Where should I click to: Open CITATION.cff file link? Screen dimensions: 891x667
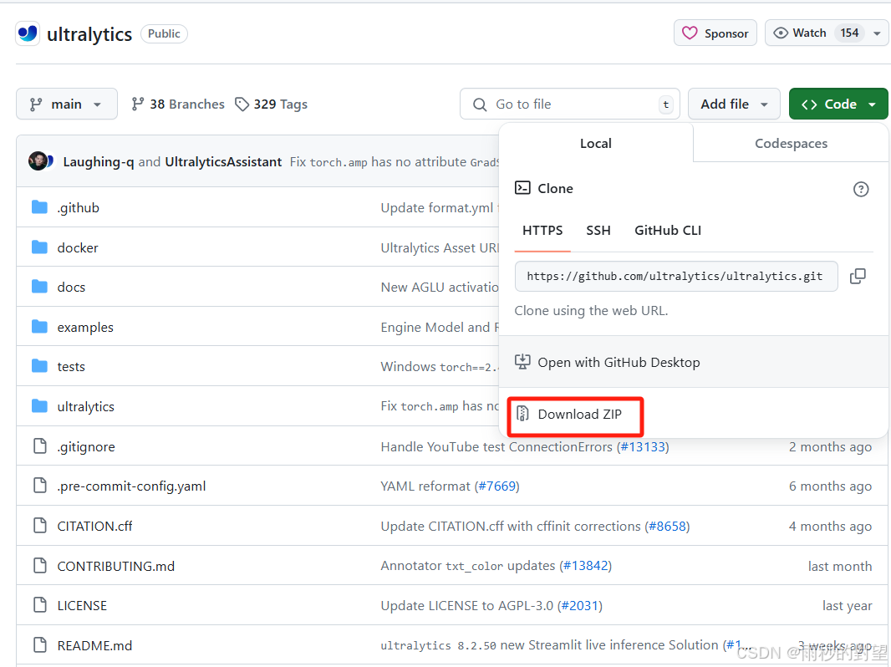pyautogui.click(x=95, y=526)
